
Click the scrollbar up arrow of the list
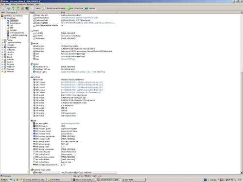[x=242, y=13]
